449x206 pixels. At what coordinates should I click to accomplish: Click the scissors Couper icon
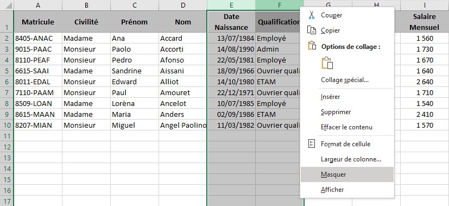coord(312,15)
